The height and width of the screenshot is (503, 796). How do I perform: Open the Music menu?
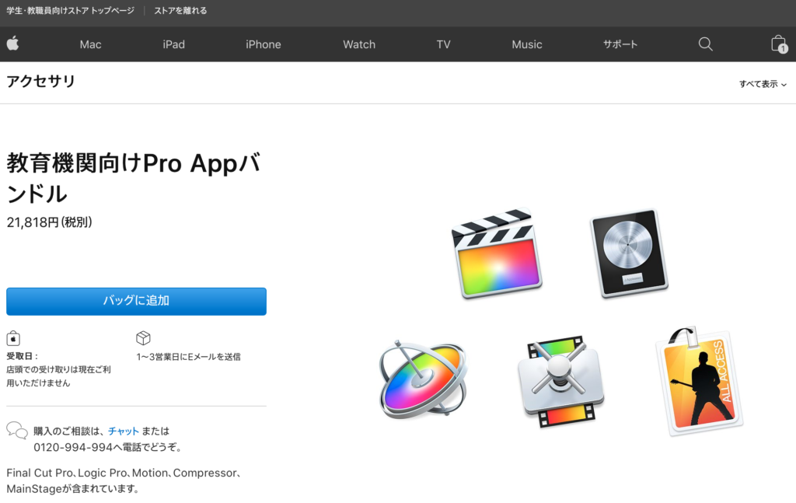[526, 44]
